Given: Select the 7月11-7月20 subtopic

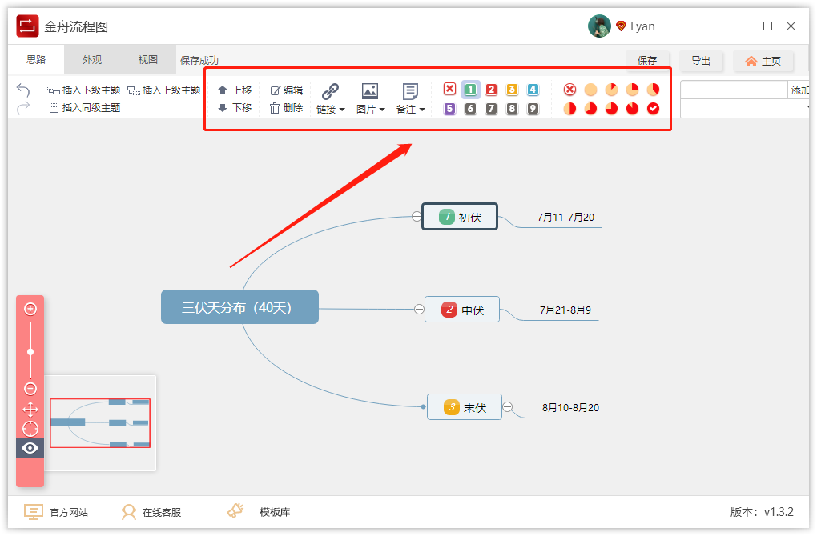Looking at the screenshot, I should [x=565, y=218].
